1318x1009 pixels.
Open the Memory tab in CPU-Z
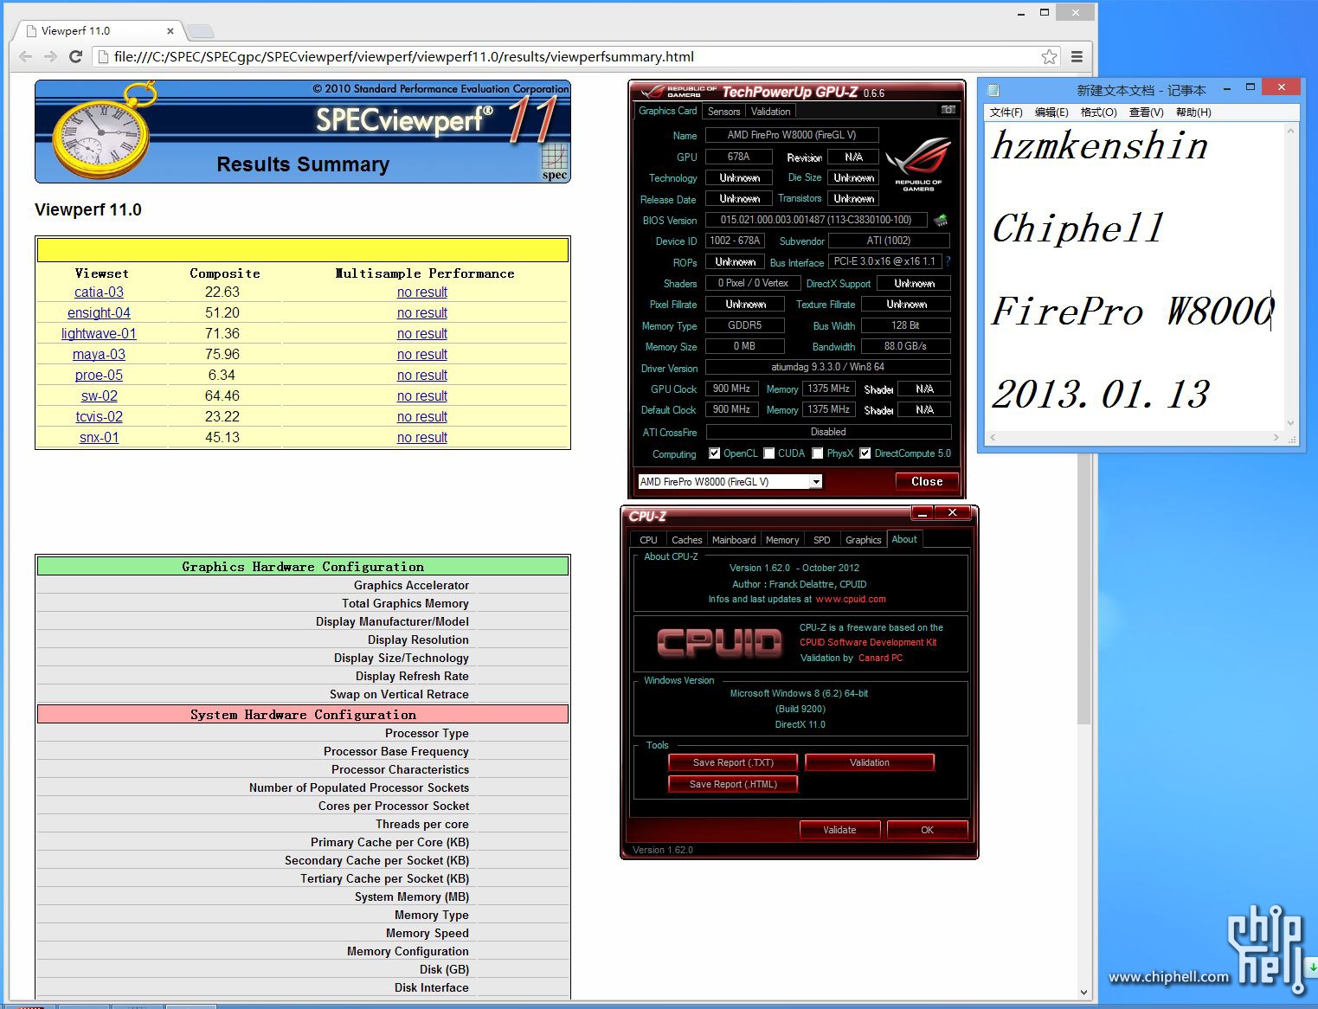coord(782,540)
